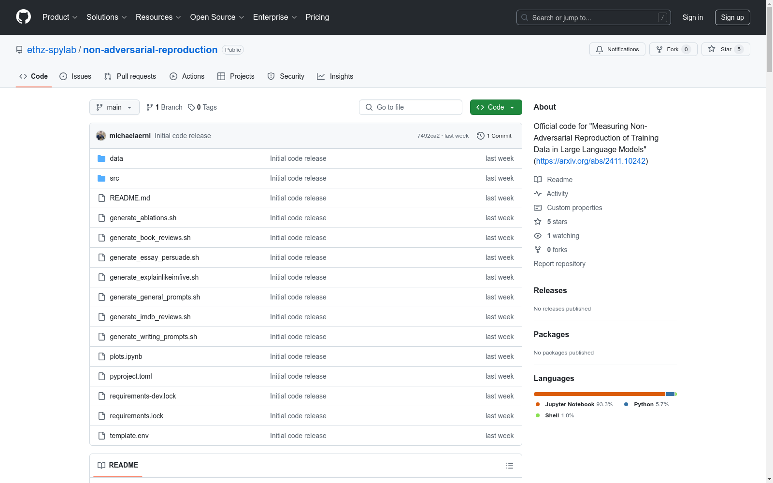This screenshot has width=773, height=483.
Task: Click the search magnifier icon in header
Action: point(525,17)
